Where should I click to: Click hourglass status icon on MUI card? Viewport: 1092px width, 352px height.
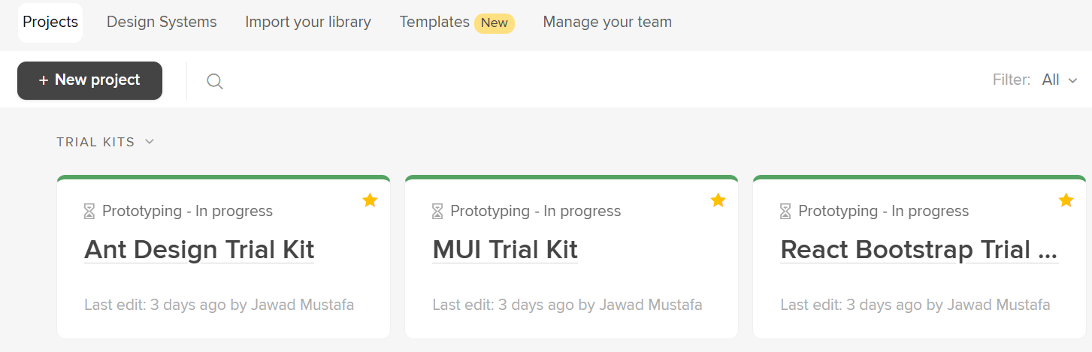[437, 212]
